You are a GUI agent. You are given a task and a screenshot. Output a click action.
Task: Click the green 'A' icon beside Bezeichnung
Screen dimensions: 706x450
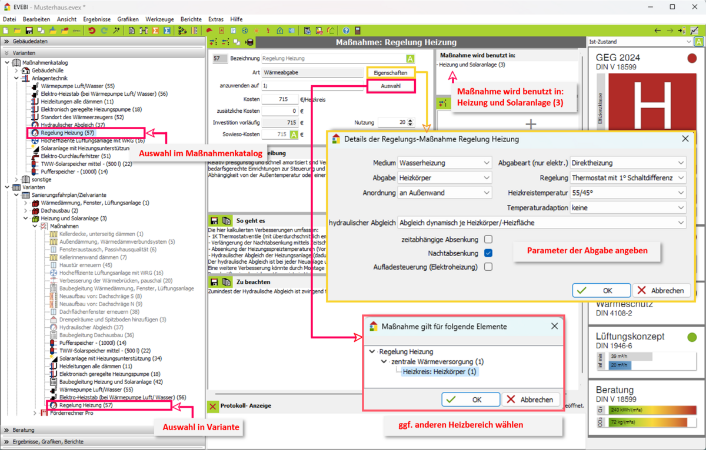(410, 59)
